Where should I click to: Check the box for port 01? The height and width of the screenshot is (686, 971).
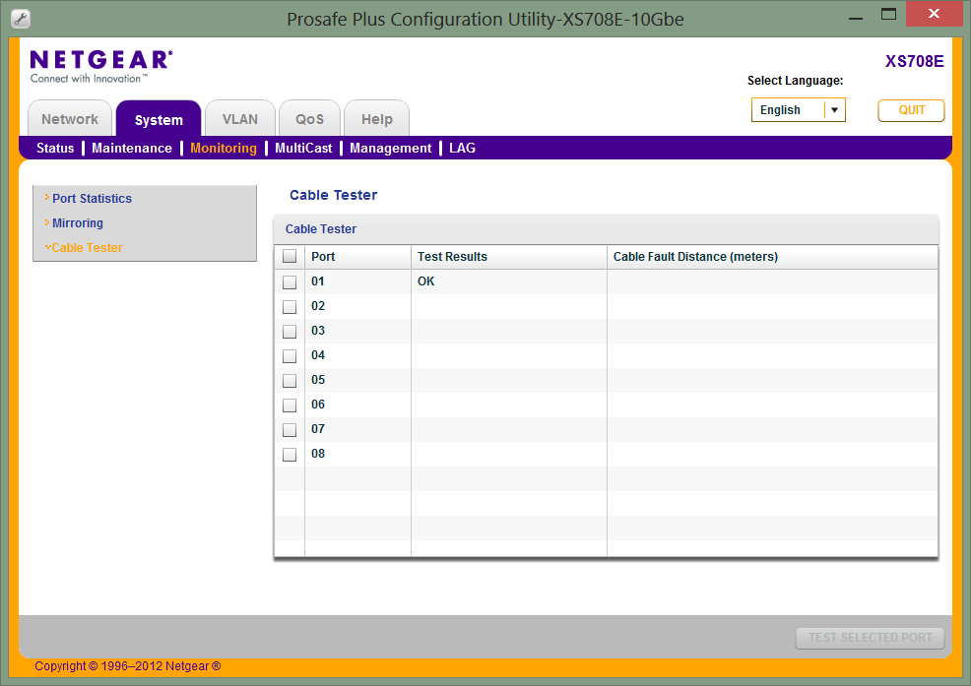[290, 281]
